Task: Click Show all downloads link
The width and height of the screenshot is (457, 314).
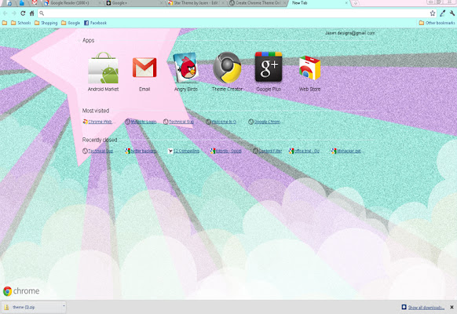Action: coord(426,307)
